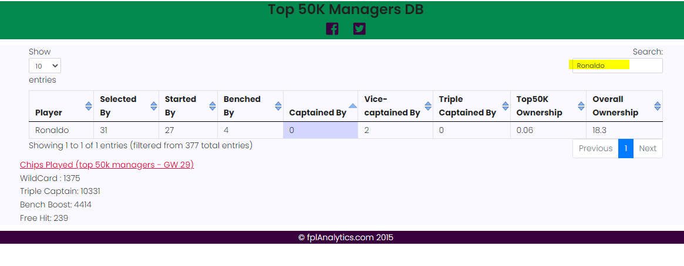
Task: Toggle Captained By sort arrow
Action: point(353,106)
